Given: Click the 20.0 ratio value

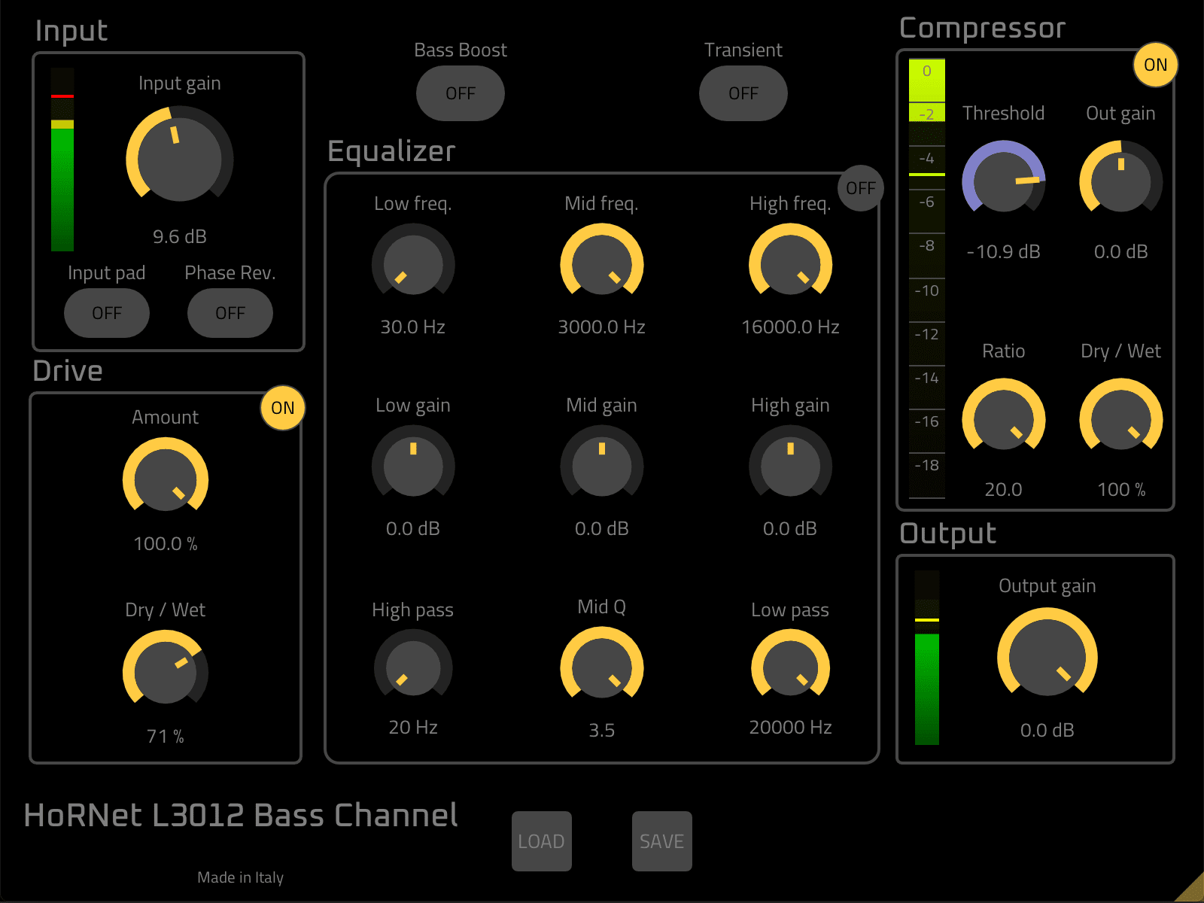Looking at the screenshot, I should [x=1004, y=490].
